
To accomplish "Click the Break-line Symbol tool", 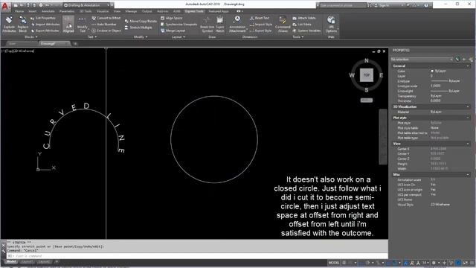I will pos(207,25).
